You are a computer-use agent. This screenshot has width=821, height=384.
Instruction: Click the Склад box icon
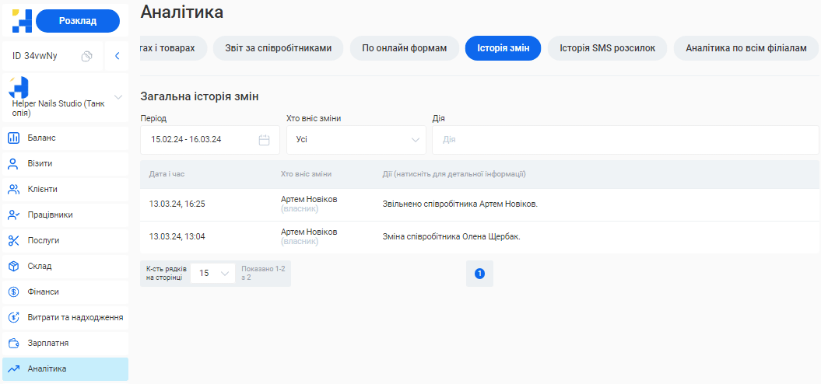(x=13, y=267)
